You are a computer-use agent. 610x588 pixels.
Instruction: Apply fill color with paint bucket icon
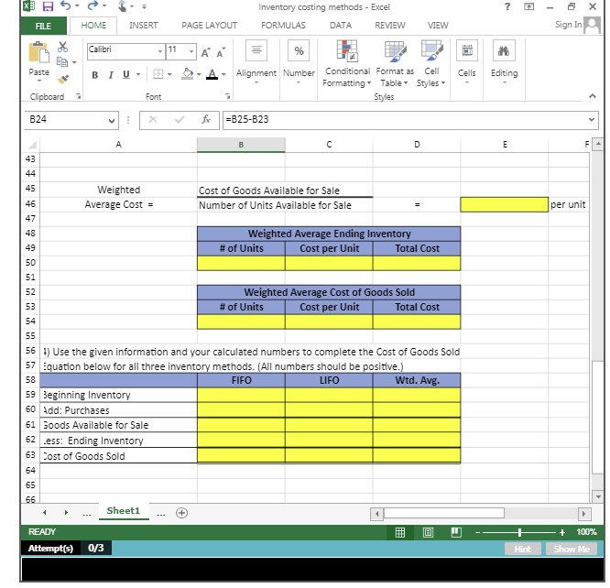pyautogui.click(x=188, y=73)
